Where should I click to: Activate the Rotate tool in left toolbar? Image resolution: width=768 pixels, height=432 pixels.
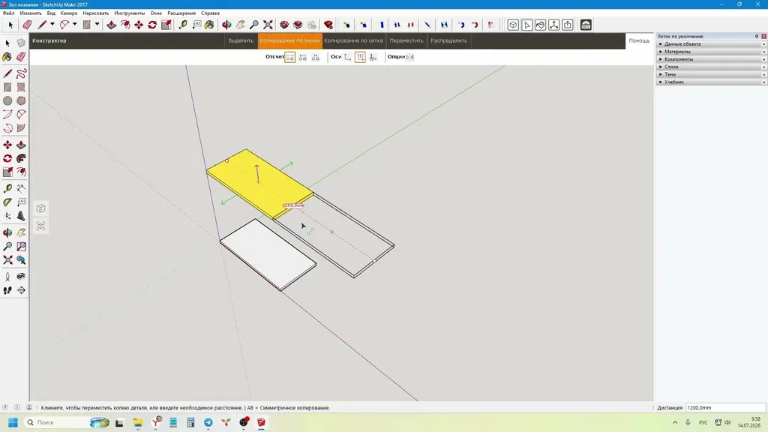[7, 159]
